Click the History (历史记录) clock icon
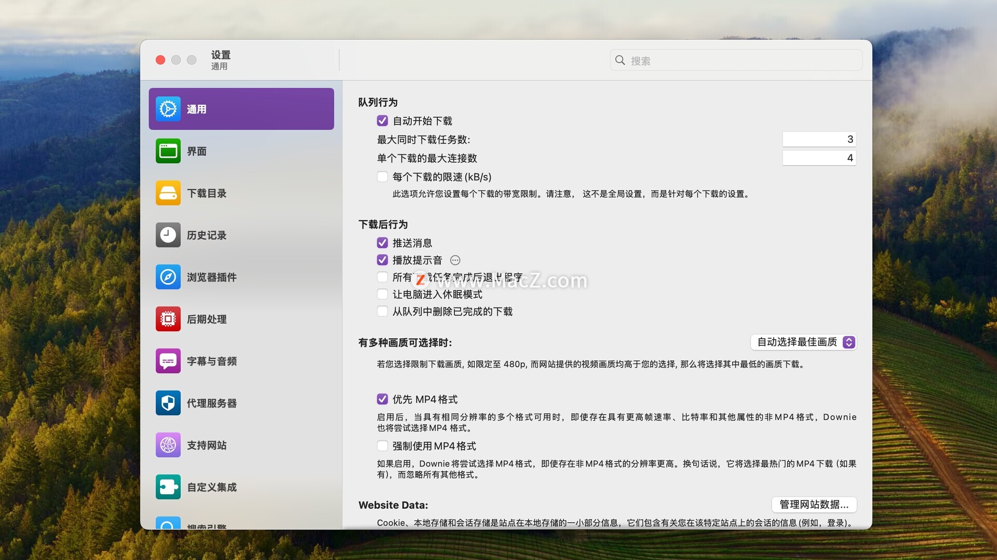Viewport: 997px width, 560px height. 168,235
